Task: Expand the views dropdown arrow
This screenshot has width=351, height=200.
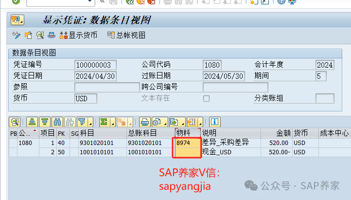Action: click(x=165, y=123)
